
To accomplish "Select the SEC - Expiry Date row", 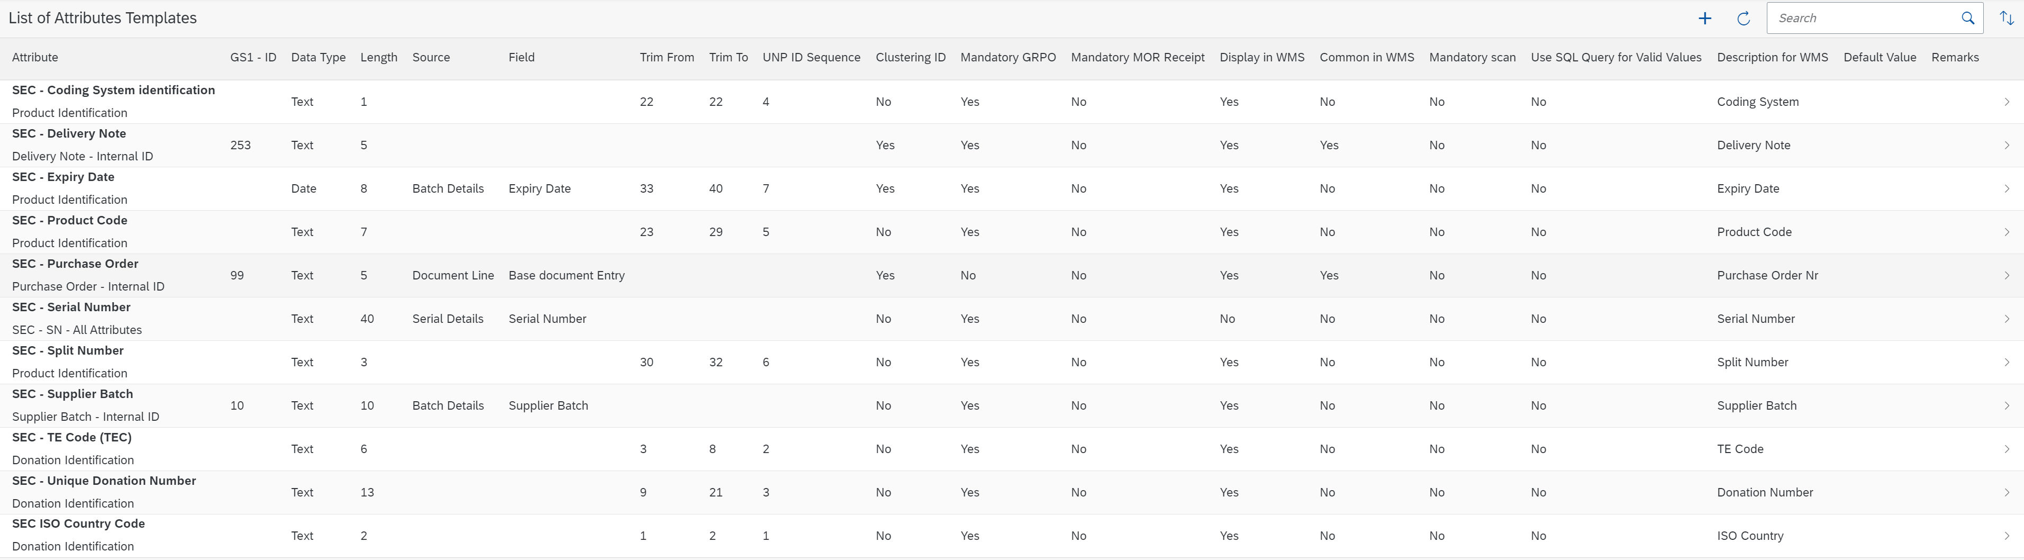I will point(550,188).
